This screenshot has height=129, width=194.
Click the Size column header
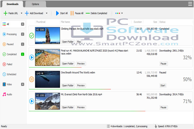pos(155,22)
